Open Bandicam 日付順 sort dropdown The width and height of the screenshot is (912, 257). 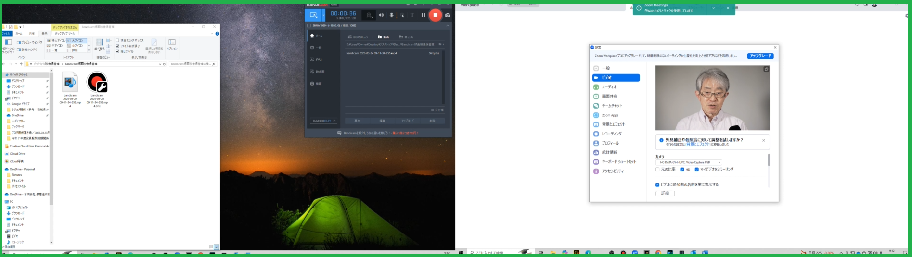coord(437,110)
